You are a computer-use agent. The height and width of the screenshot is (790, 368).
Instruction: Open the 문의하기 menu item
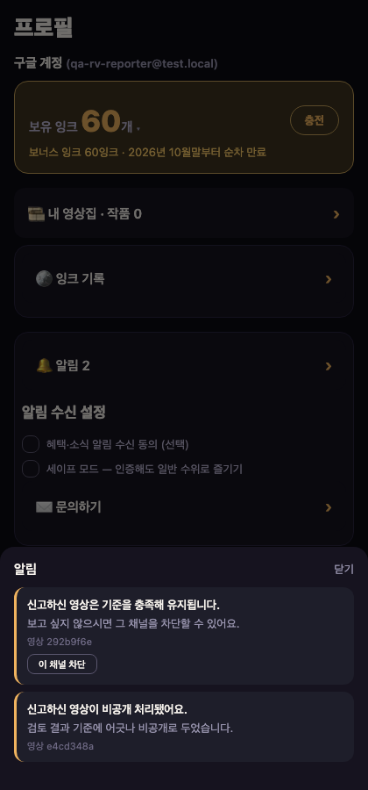184,507
